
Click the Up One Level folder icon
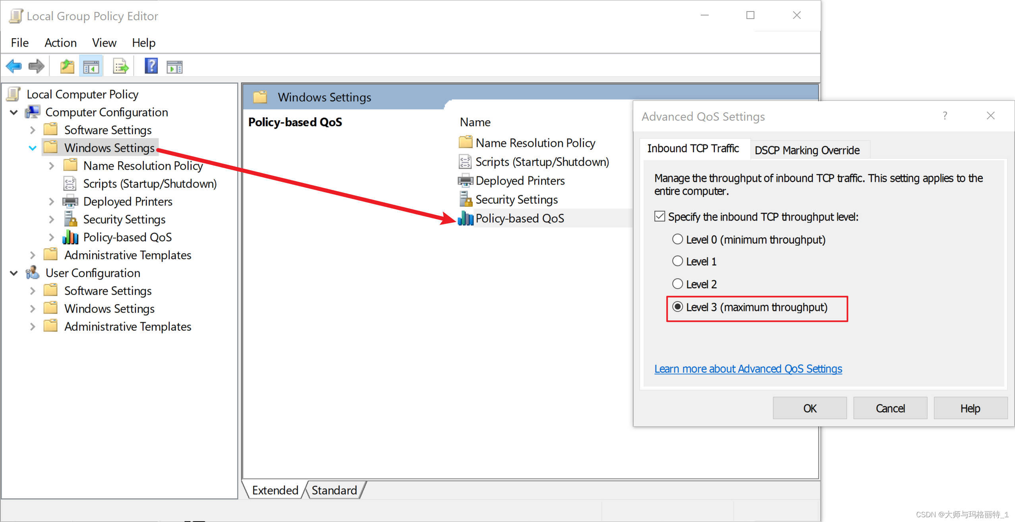pyautogui.click(x=67, y=66)
